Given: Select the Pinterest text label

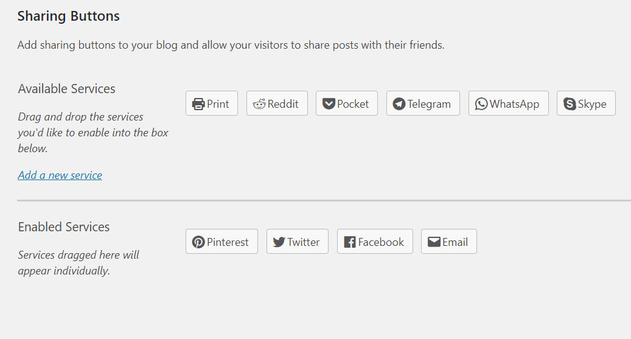Looking at the screenshot, I should pyautogui.click(x=228, y=242).
